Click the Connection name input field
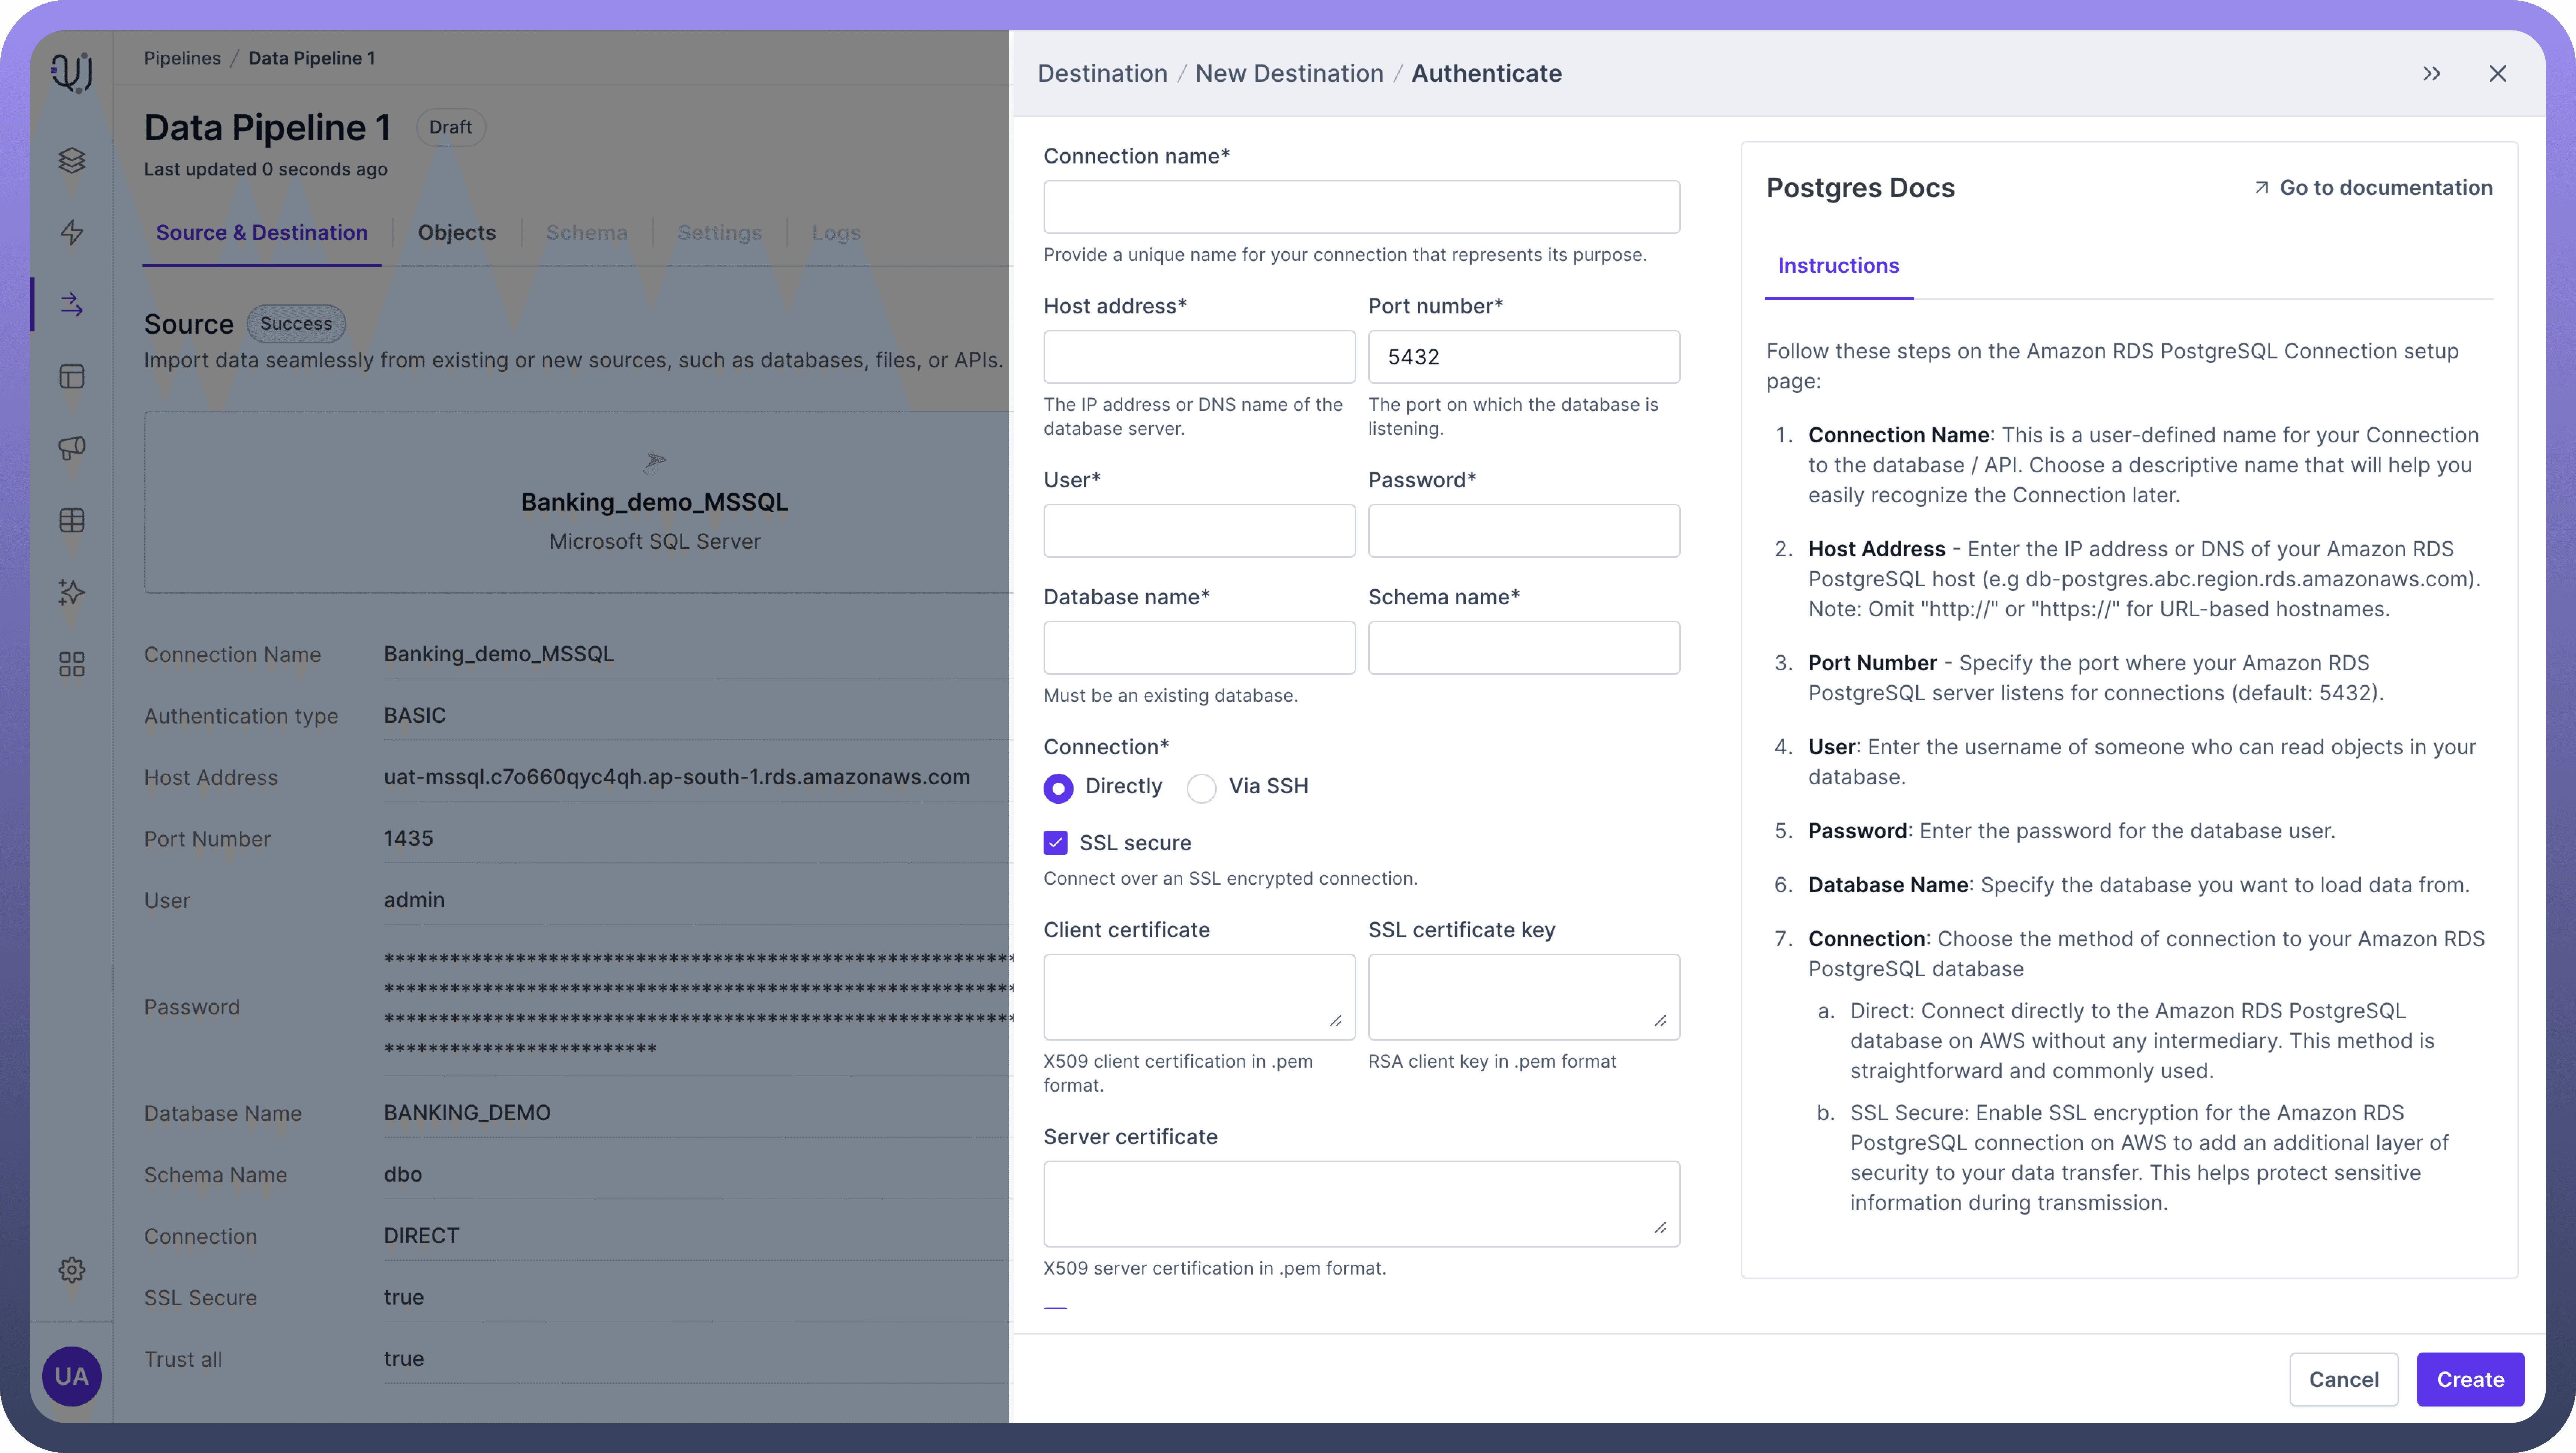The width and height of the screenshot is (2576, 1453). coord(1361,207)
